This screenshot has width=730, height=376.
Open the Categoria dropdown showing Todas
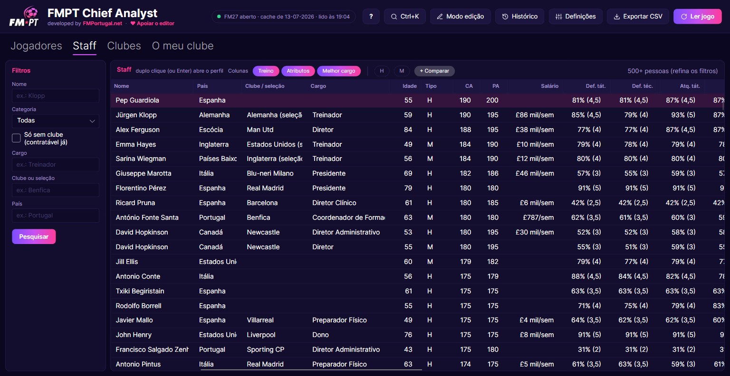pyautogui.click(x=56, y=121)
